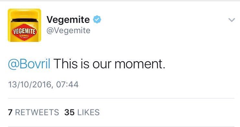View the 7 RETWEETS list
This screenshot has height=127, width=240.
[33, 112]
